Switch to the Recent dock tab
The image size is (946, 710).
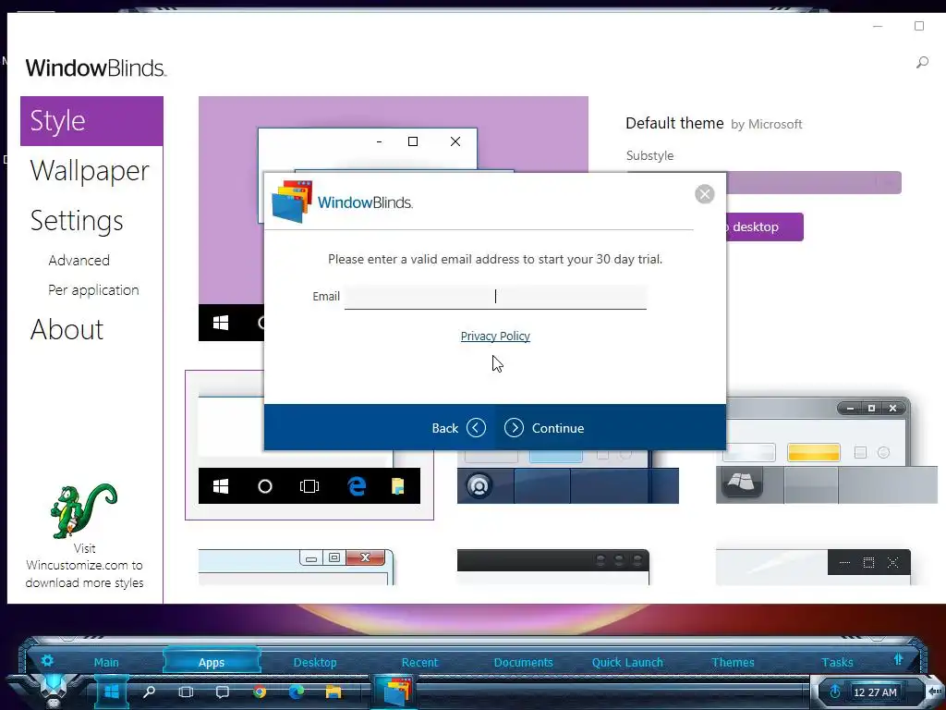click(x=420, y=662)
